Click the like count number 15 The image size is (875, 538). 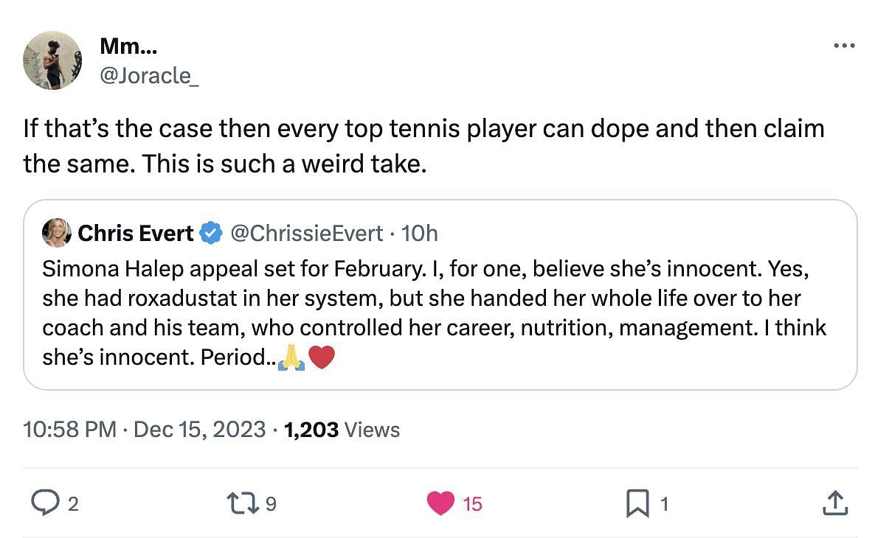[x=472, y=504]
